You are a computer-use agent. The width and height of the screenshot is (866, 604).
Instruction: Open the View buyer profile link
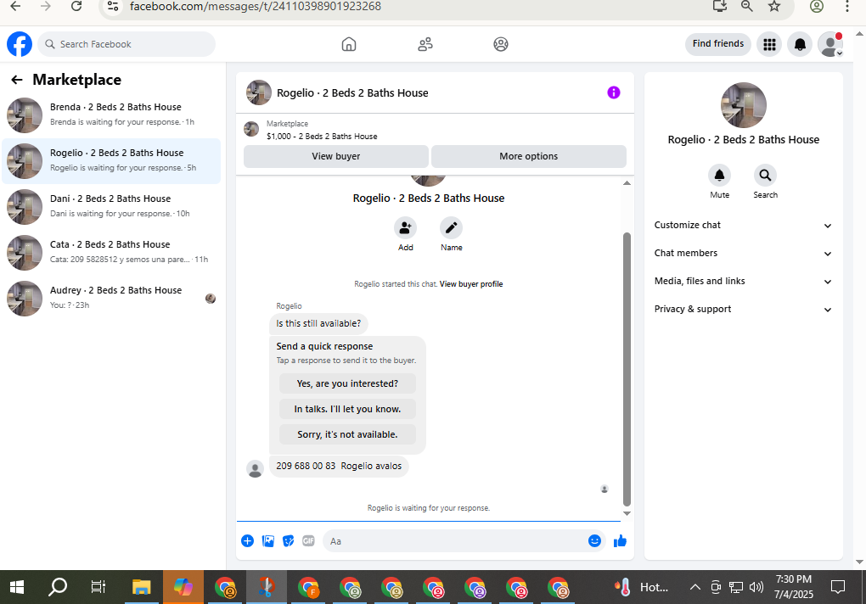tap(471, 285)
